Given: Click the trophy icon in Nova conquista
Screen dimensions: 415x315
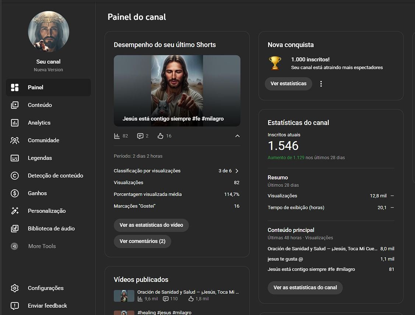Looking at the screenshot, I should coord(275,63).
